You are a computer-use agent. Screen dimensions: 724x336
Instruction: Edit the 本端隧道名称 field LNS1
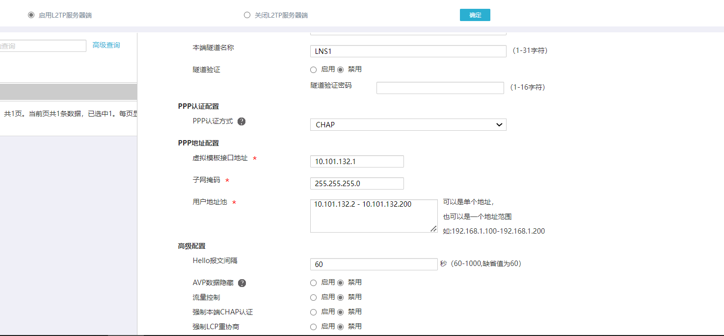tap(408, 51)
